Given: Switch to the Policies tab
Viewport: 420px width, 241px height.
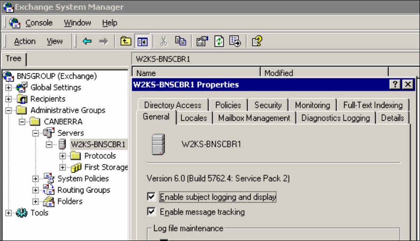Looking at the screenshot, I should click(228, 105).
